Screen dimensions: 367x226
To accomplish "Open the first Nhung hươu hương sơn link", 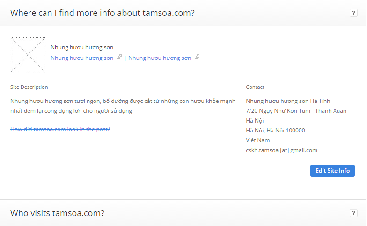I will click(x=82, y=58).
